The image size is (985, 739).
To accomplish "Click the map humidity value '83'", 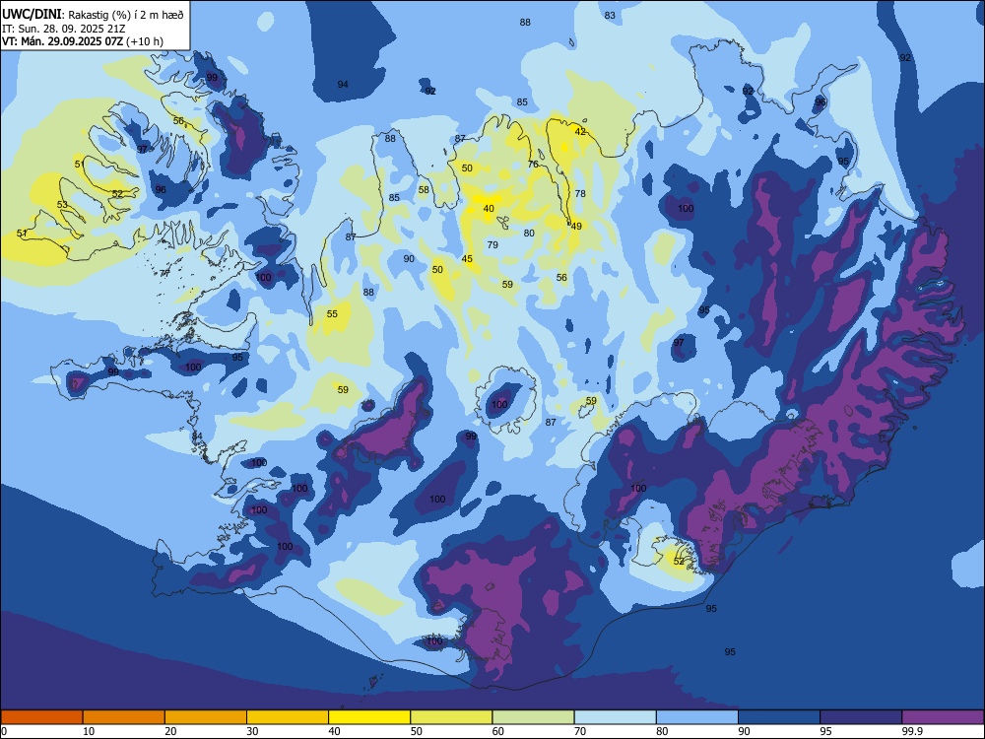I will tap(610, 15).
